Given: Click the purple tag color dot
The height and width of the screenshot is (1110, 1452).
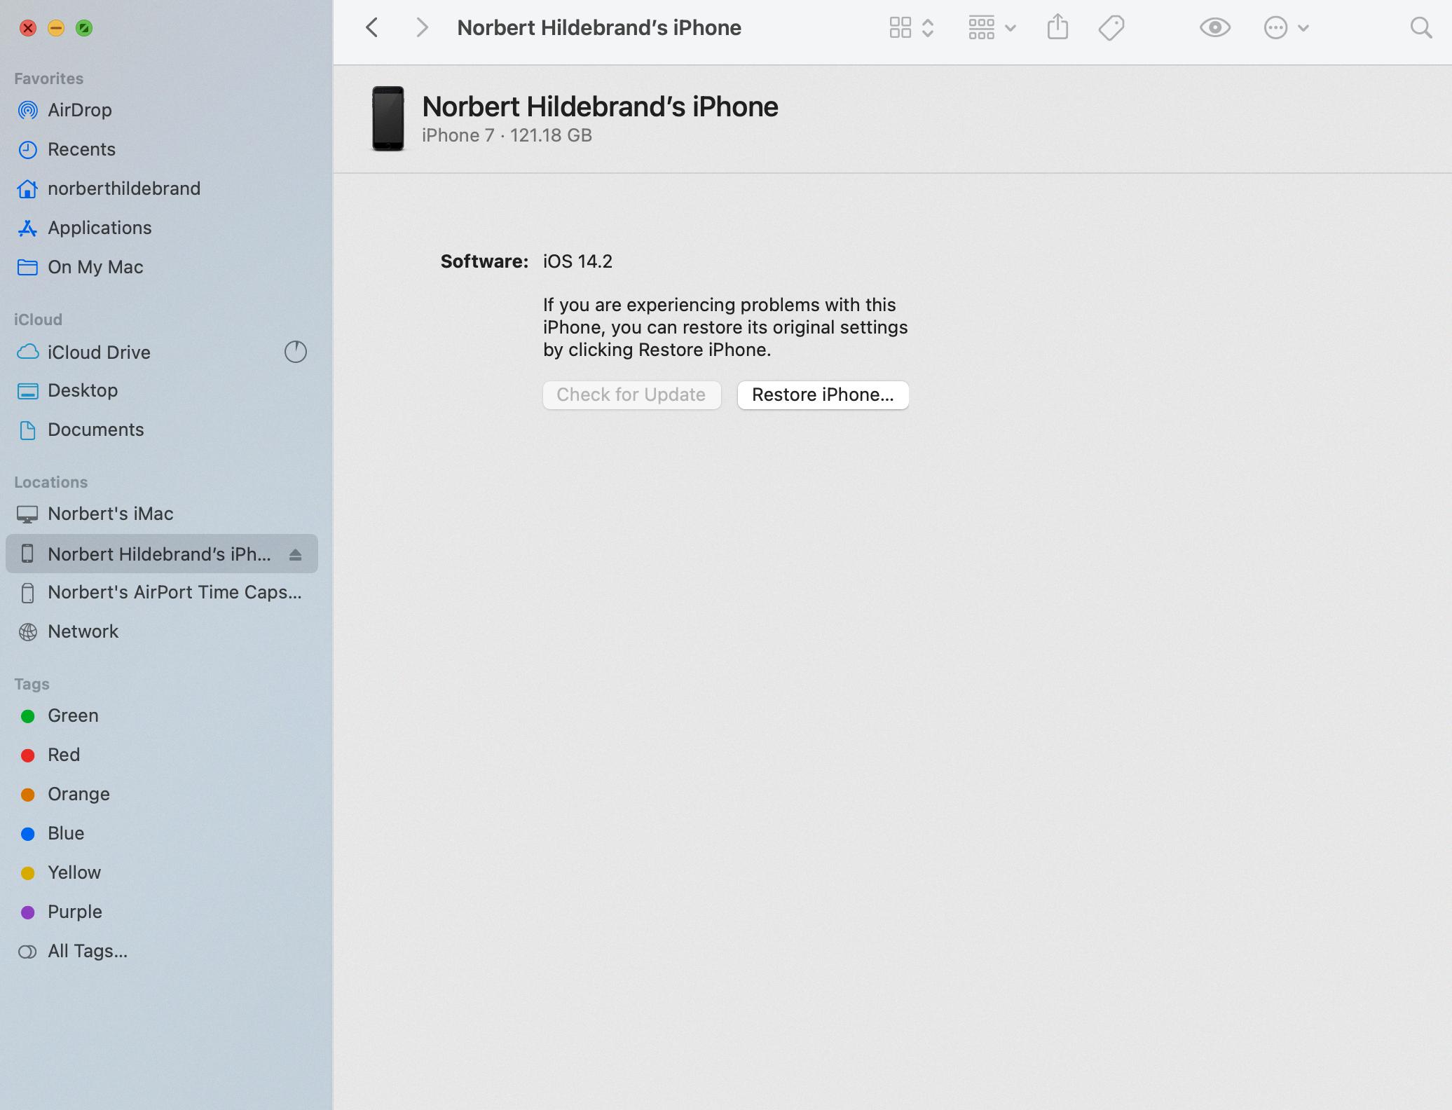Looking at the screenshot, I should point(28,912).
